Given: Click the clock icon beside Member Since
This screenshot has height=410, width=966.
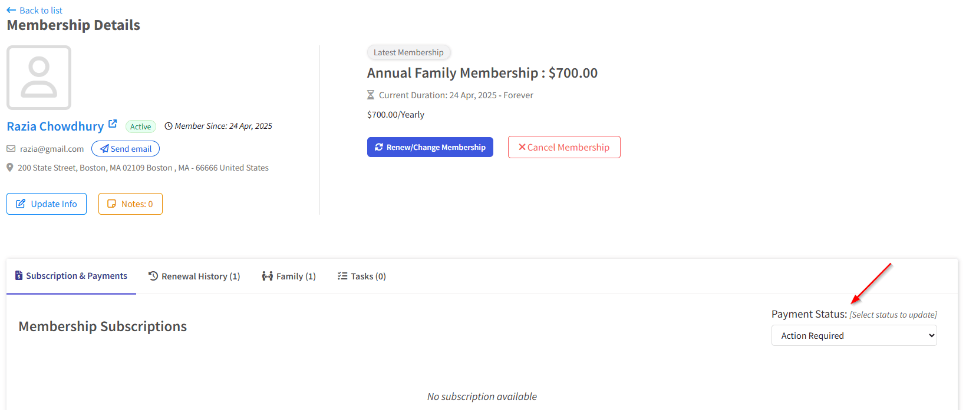Looking at the screenshot, I should tap(169, 126).
